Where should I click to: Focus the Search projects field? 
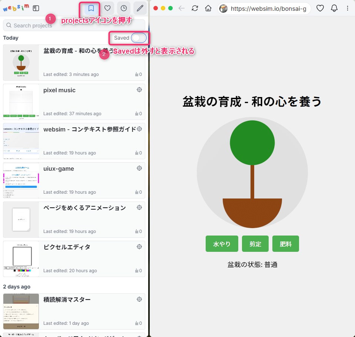(x=74, y=25)
